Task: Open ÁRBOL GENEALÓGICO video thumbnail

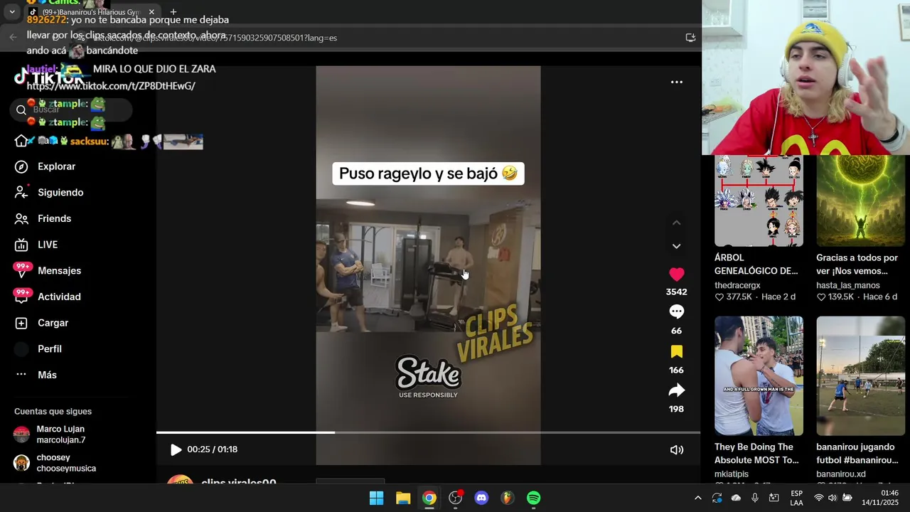Action: click(x=759, y=201)
